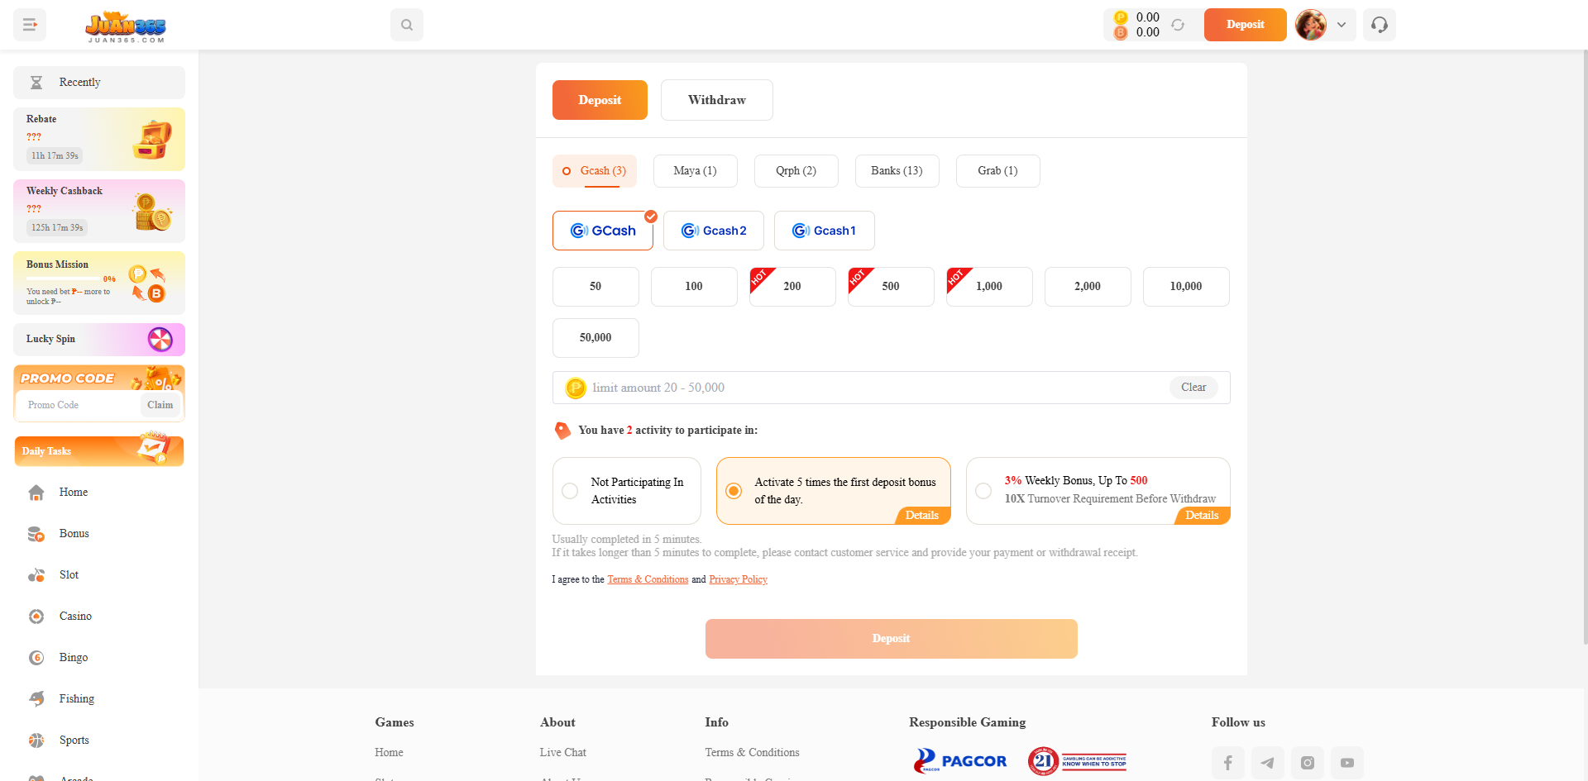Select first deposit bonus activity radio
This screenshot has width=1588, height=781.
(x=734, y=491)
